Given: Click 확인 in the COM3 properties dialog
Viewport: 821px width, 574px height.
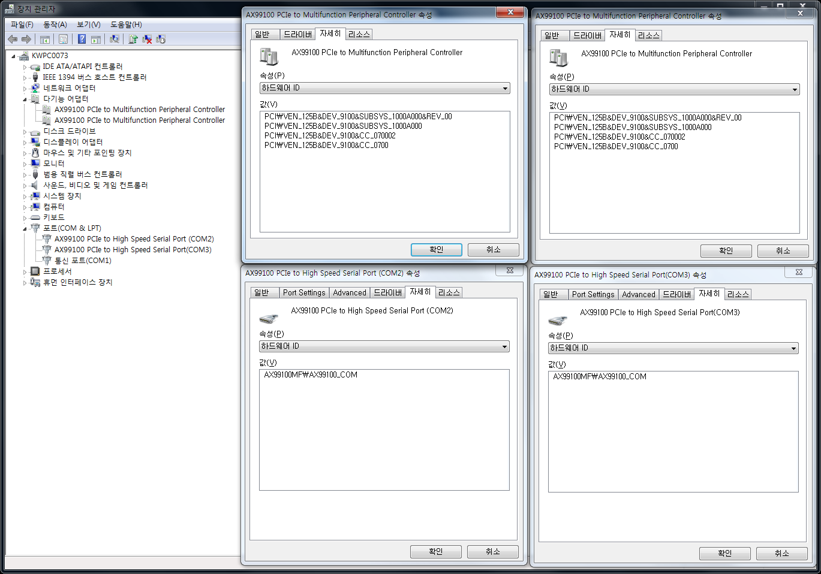Looking at the screenshot, I should point(725,554).
